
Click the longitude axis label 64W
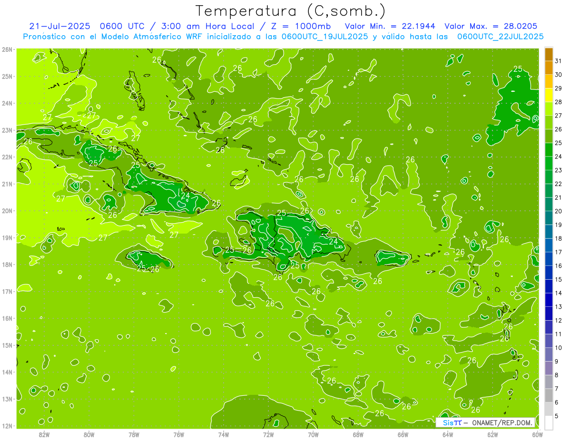pos(448,434)
